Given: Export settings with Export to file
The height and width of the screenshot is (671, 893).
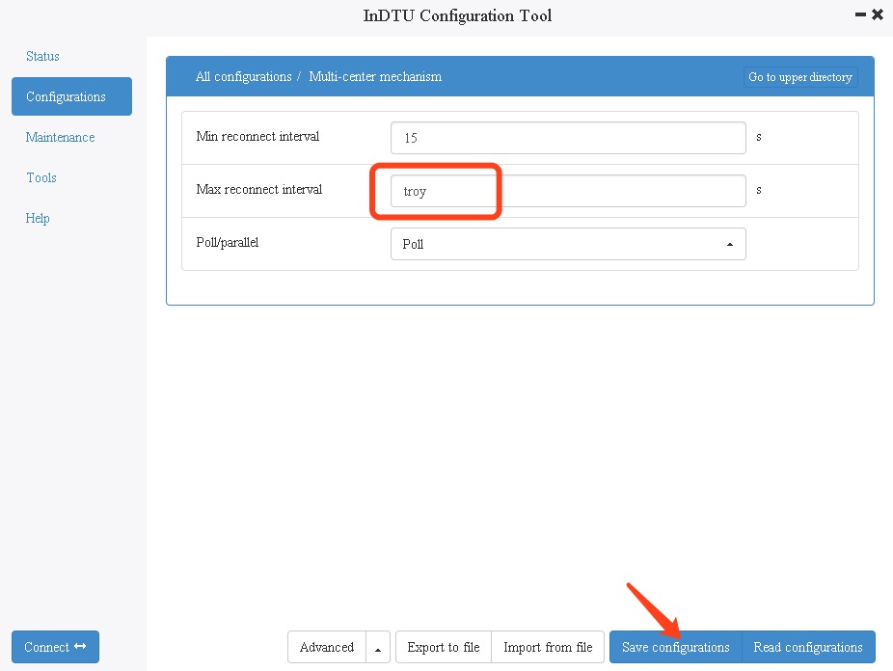Looking at the screenshot, I should [x=443, y=647].
